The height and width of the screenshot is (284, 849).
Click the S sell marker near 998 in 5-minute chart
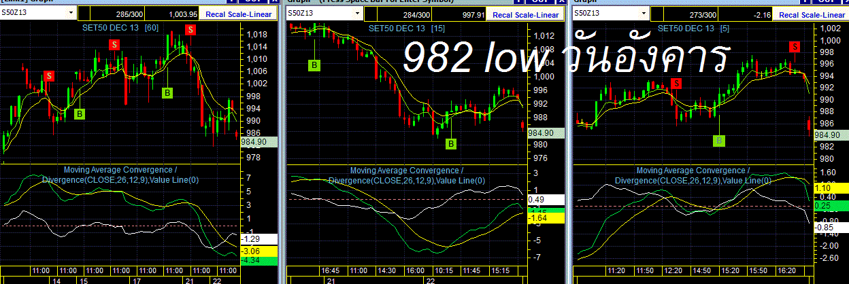(x=795, y=46)
